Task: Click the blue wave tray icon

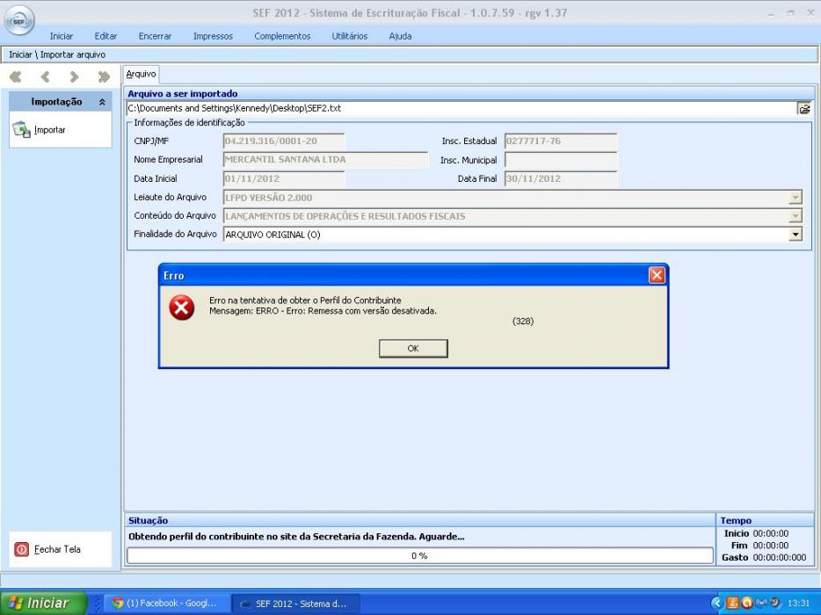Action: pos(762,603)
